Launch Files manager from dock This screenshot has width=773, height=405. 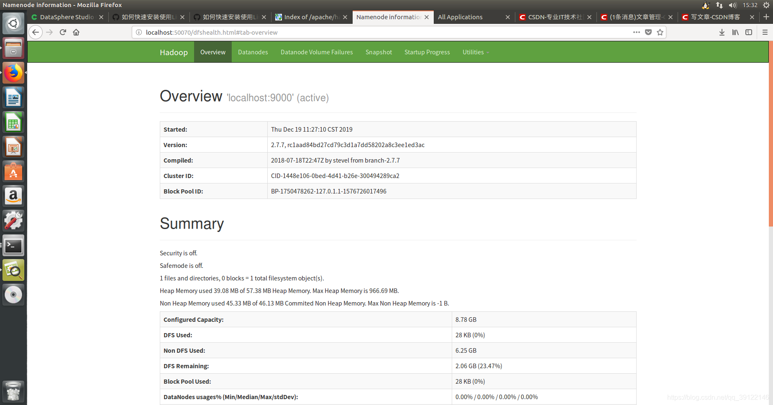coord(13,48)
